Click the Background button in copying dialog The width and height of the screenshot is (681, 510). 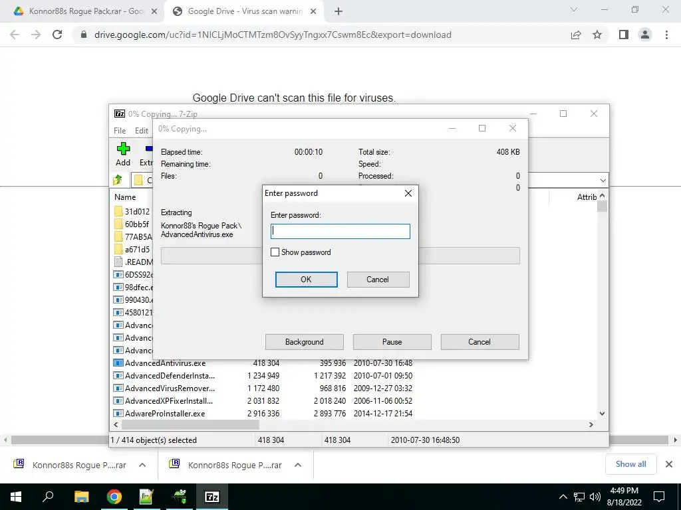305,342
